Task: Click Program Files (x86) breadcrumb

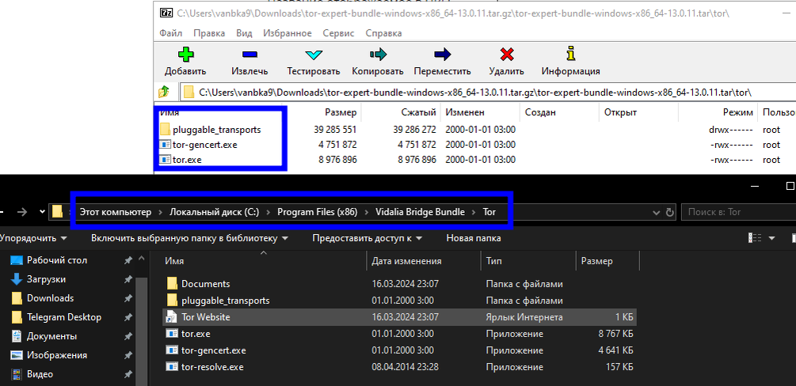Action: tap(318, 212)
